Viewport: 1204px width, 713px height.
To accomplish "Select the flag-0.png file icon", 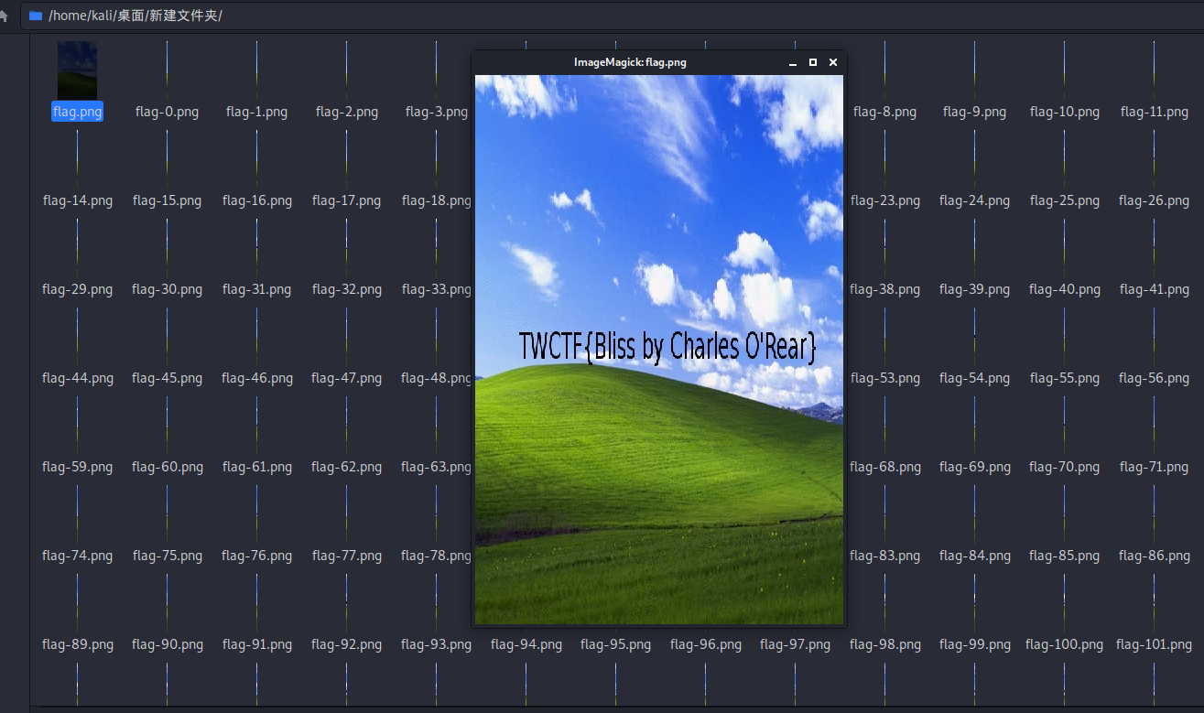I will (x=167, y=70).
